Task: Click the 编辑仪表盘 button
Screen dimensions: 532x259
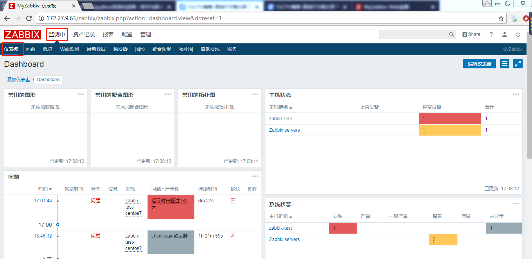Action: tap(479, 63)
